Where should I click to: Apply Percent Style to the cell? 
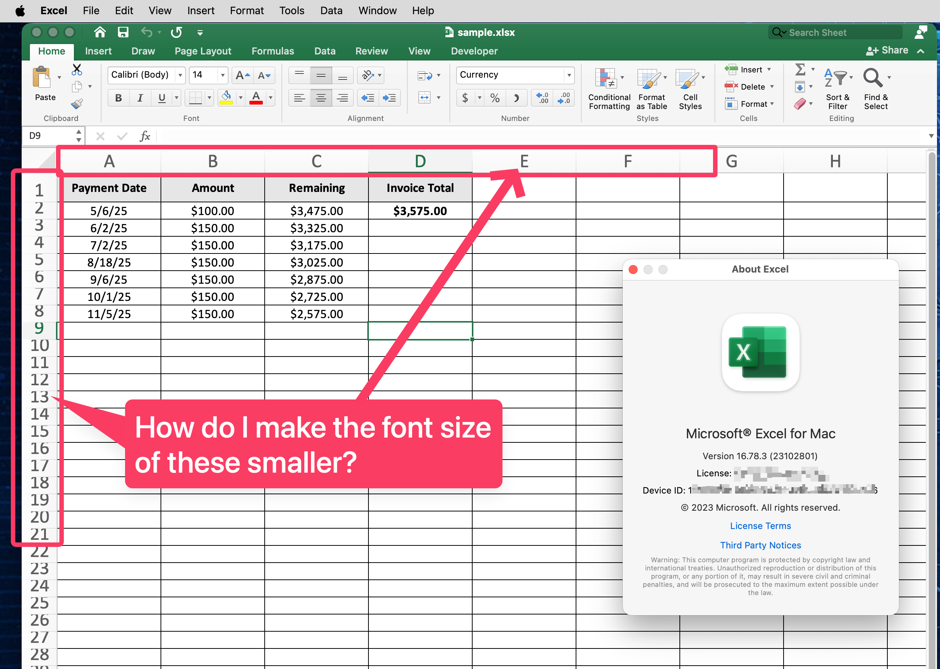(495, 98)
